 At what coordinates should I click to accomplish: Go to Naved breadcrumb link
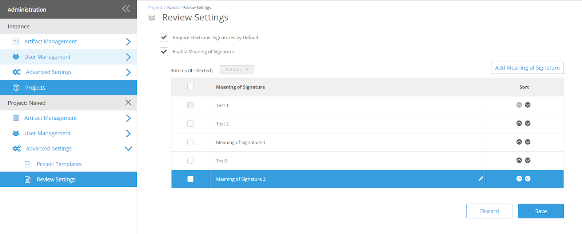tap(173, 7)
